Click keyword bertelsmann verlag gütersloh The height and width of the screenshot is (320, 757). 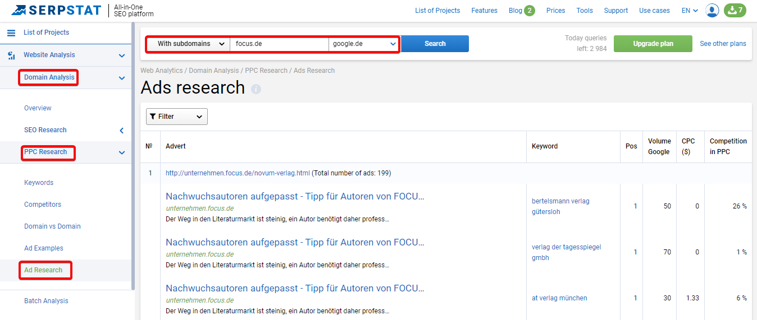(x=560, y=206)
